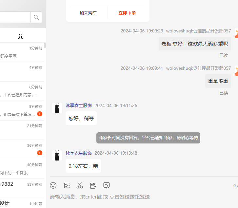Switch to the contacts person tab
Viewport: 238px width, 208px height.
click(x=21, y=36)
